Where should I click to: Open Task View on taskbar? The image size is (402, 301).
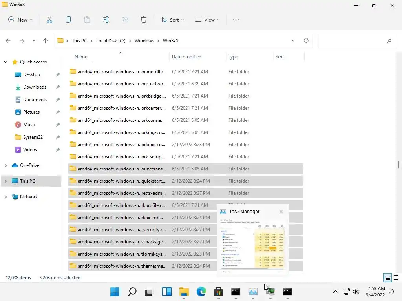click(x=149, y=292)
